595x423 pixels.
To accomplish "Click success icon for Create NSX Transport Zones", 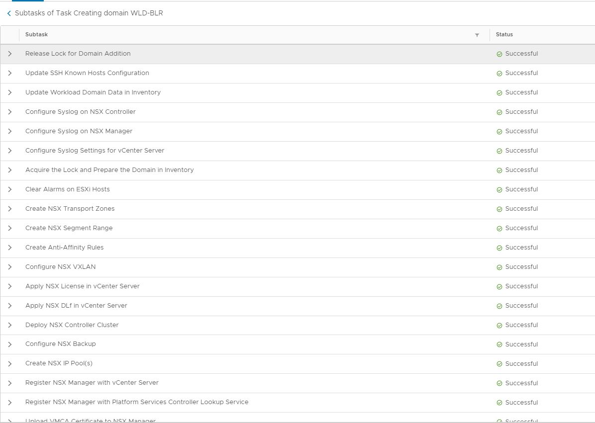I will (499, 209).
